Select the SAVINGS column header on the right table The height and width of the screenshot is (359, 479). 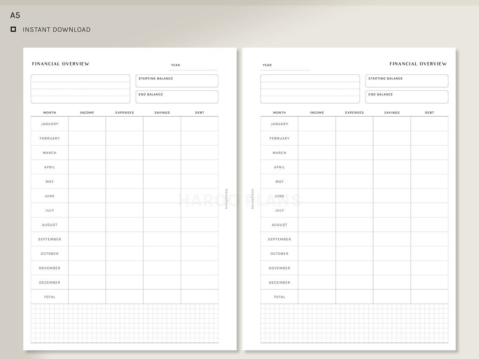point(392,113)
